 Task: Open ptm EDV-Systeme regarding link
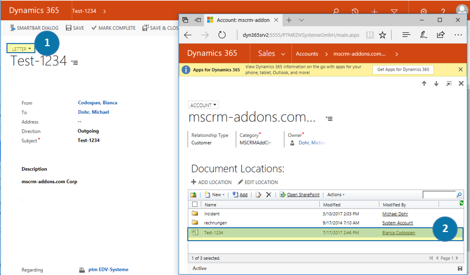(x=108, y=270)
